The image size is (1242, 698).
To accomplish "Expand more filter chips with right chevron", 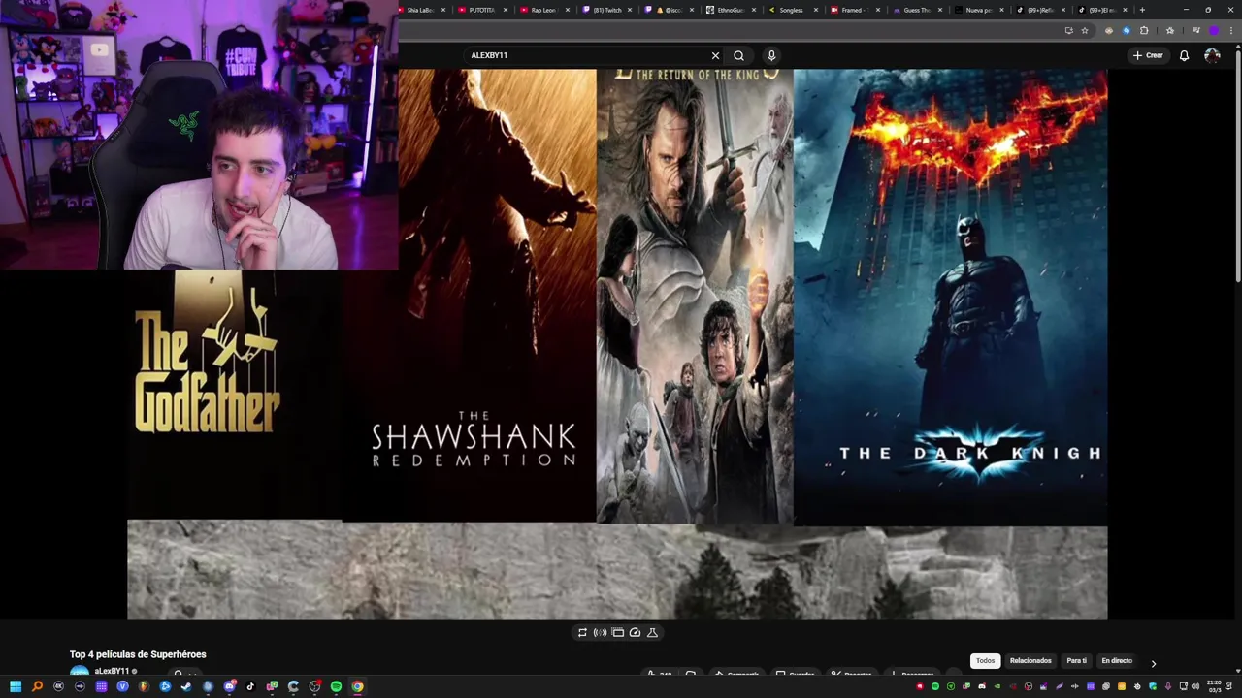I will pyautogui.click(x=1153, y=663).
